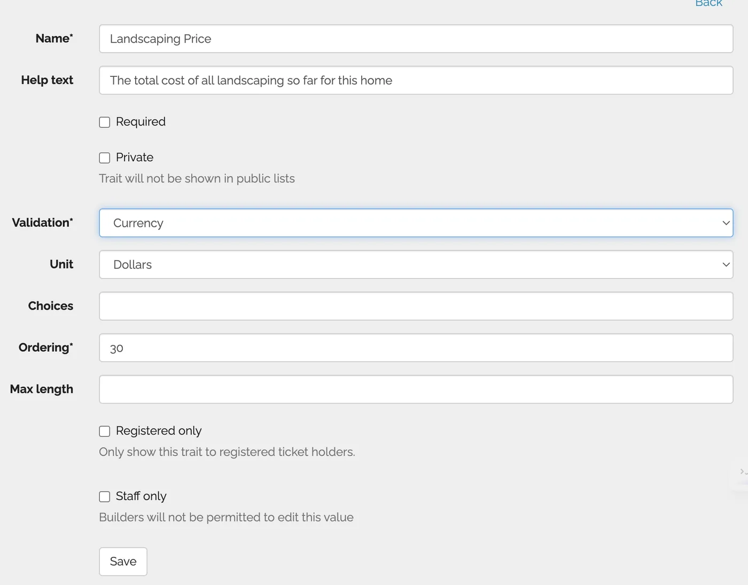This screenshot has width=748, height=585.
Task: Open the Unit dropdown showing Dollars
Action: point(416,264)
